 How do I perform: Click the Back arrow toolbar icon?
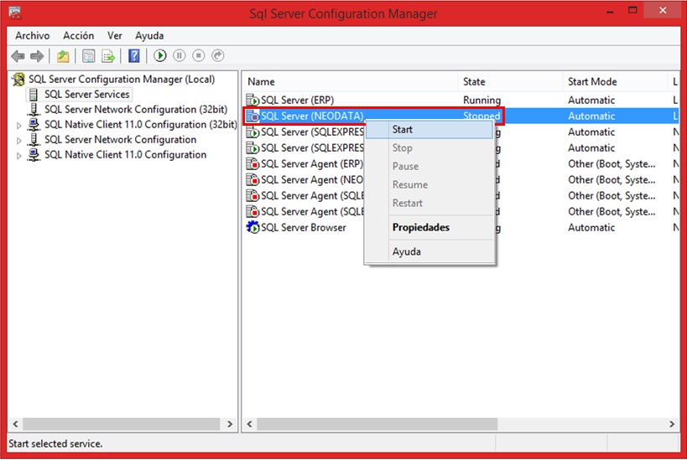[x=18, y=56]
